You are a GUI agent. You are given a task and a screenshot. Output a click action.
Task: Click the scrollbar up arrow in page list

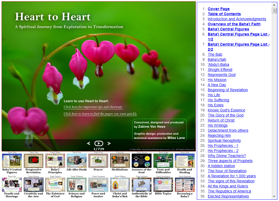click(274, 5)
